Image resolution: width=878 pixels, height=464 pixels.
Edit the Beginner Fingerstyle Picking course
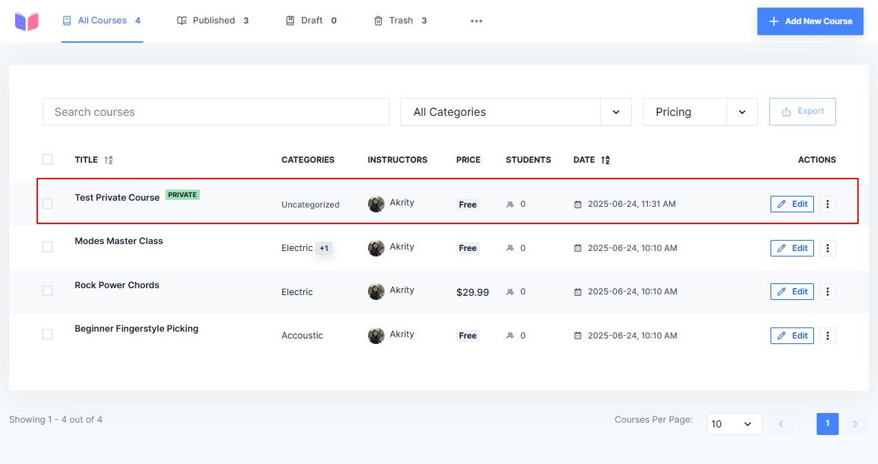792,336
